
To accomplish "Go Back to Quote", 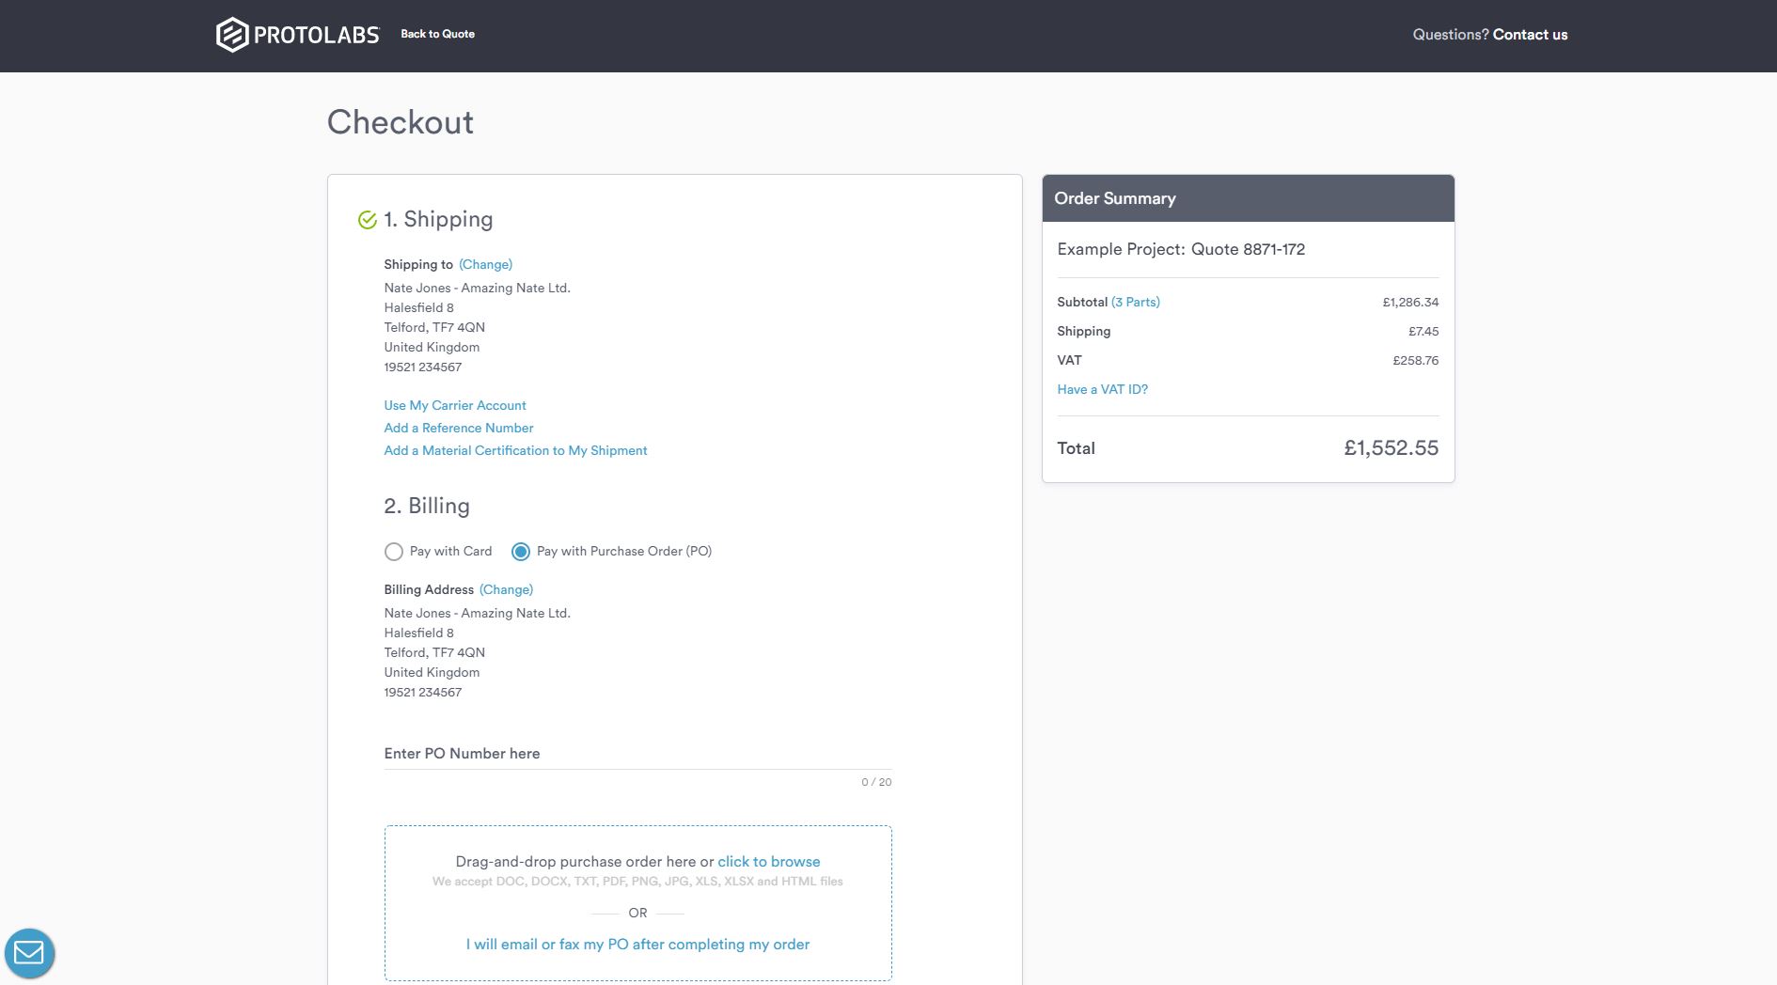I will tap(437, 34).
